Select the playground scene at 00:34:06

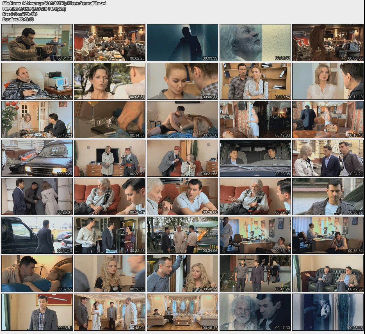click(182, 235)
